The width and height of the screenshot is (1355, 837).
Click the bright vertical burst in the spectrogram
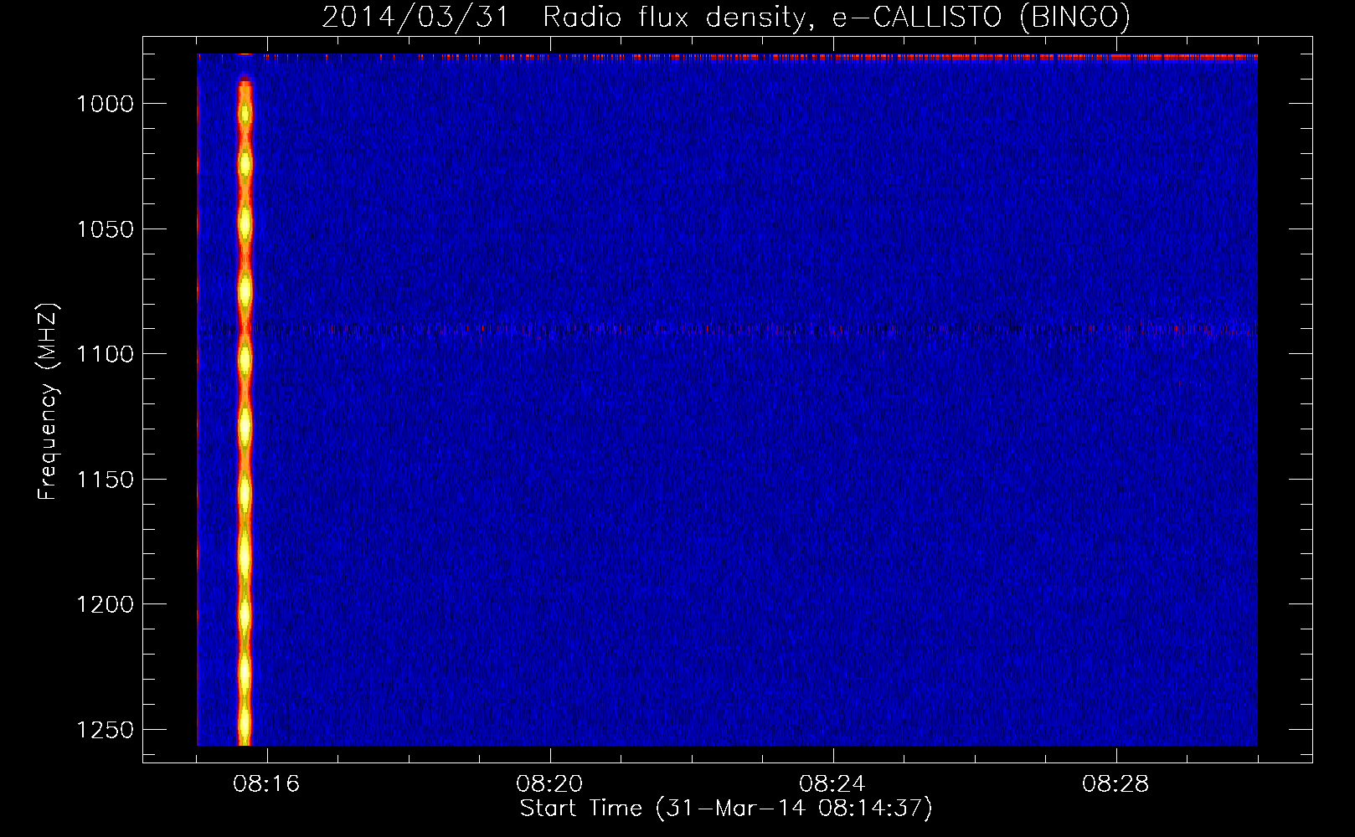pyautogui.click(x=245, y=410)
